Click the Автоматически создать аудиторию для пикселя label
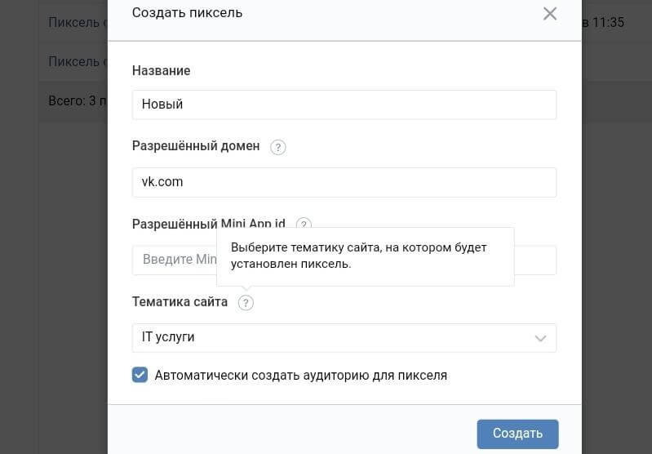The height and width of the screenshot is (454, 652). coord(300,376)
